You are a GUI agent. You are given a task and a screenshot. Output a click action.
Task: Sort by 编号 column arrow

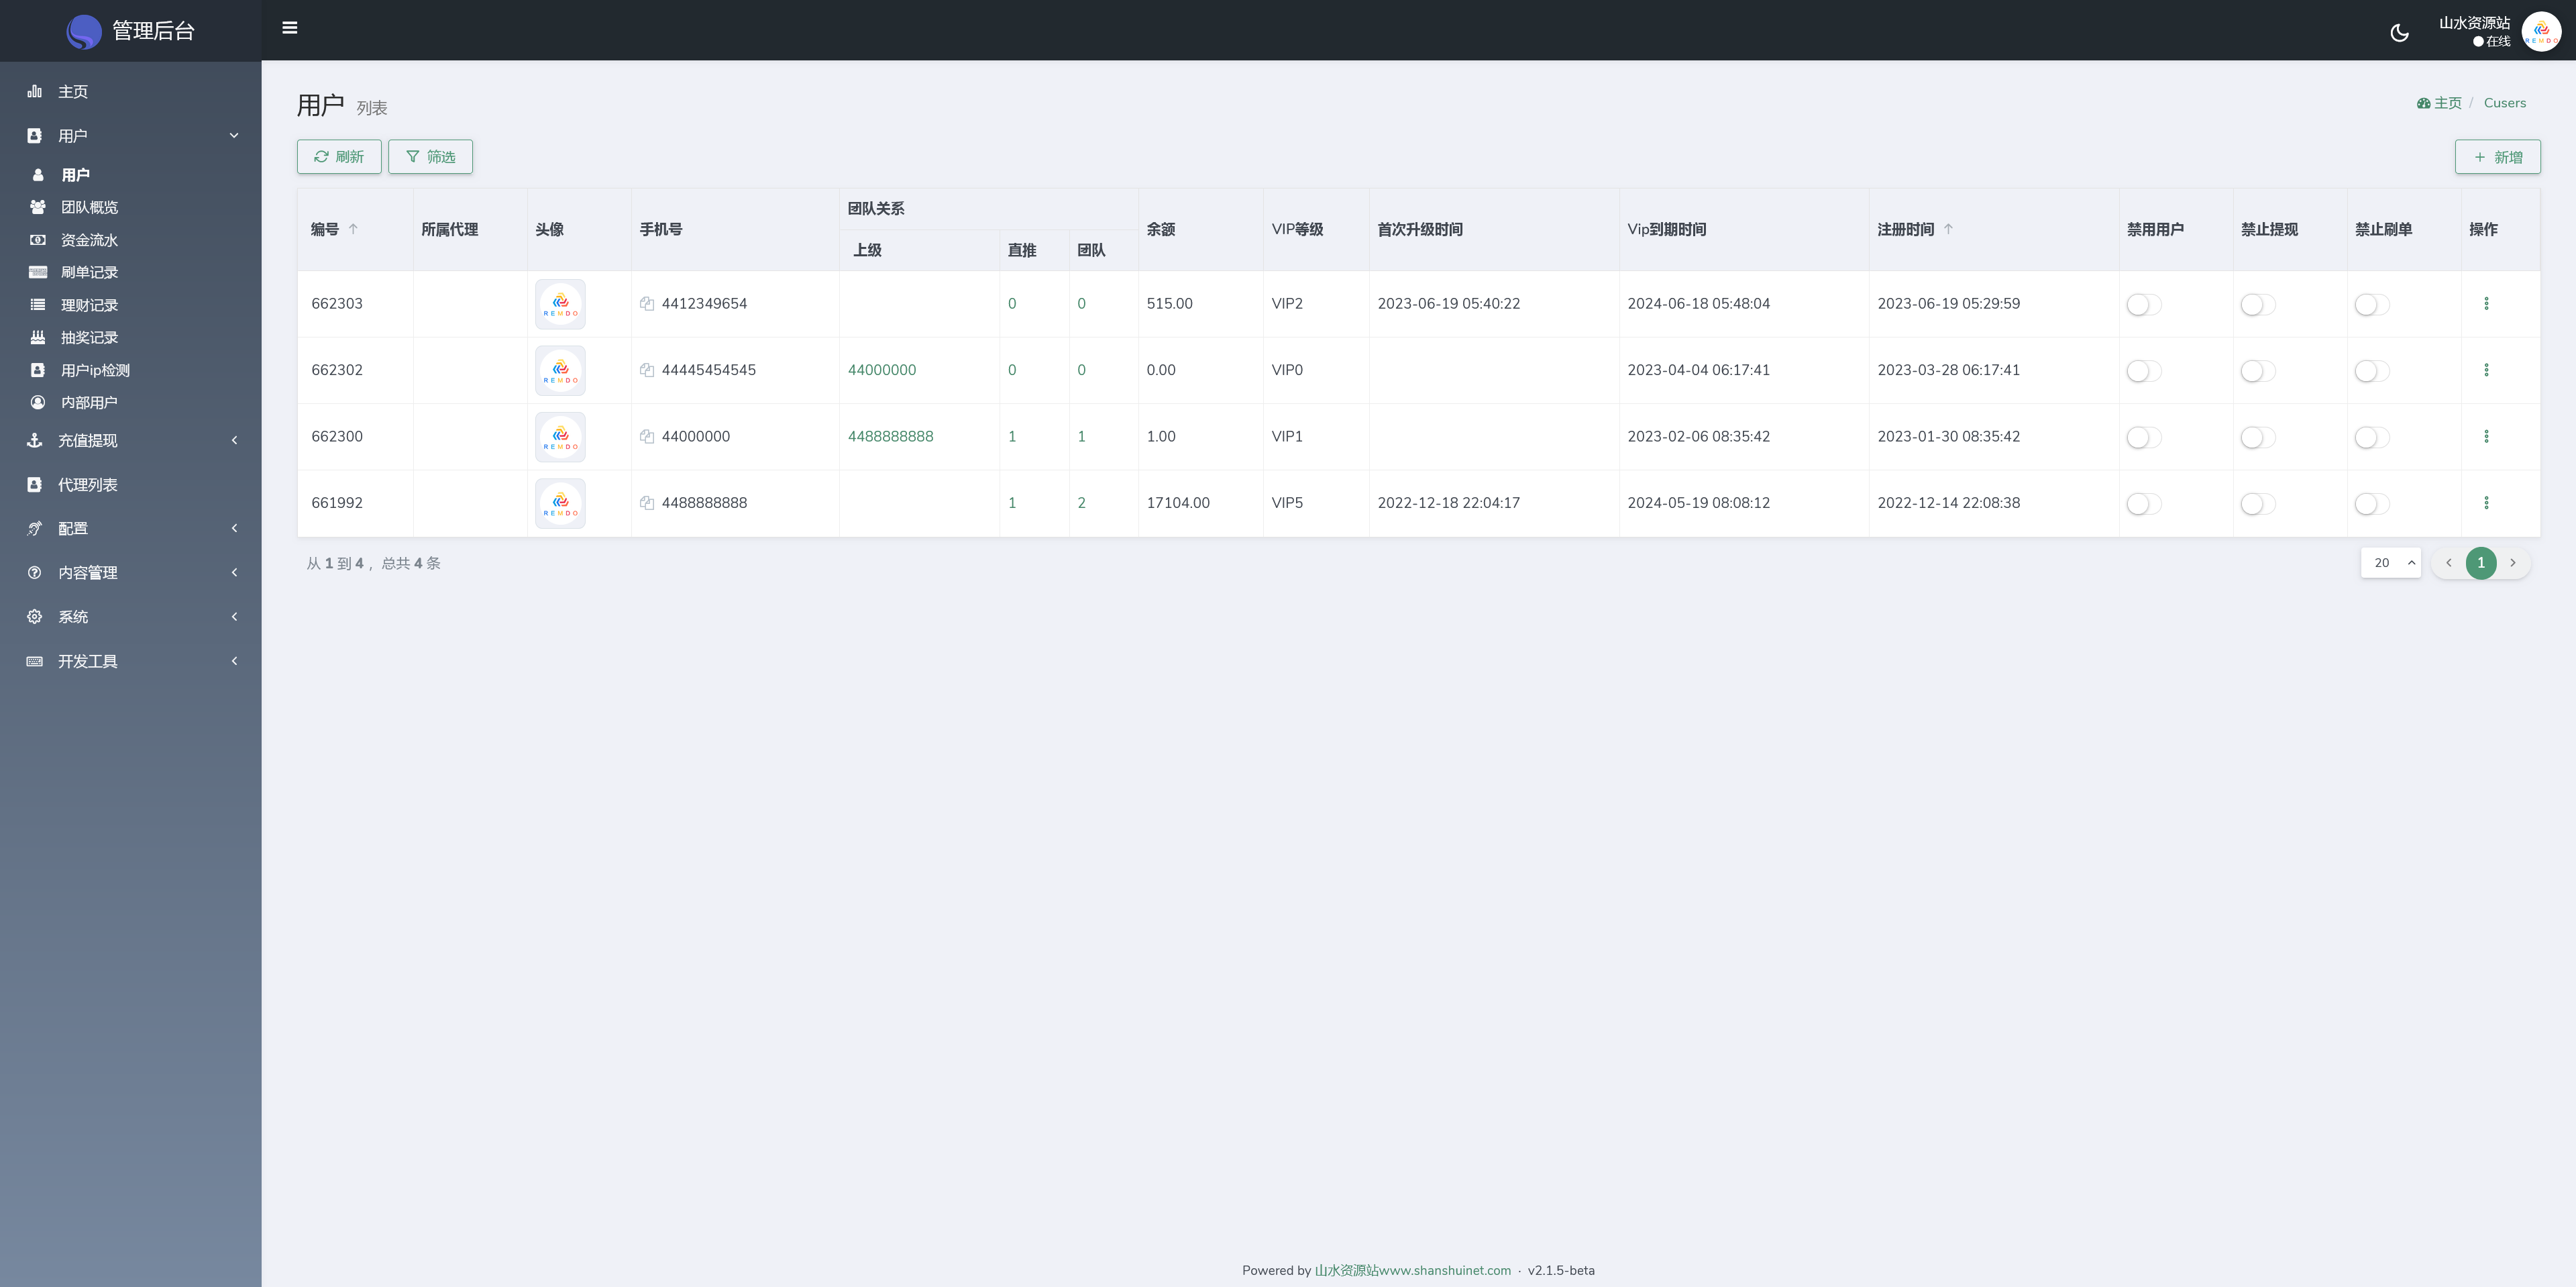[x=353, y=229]
